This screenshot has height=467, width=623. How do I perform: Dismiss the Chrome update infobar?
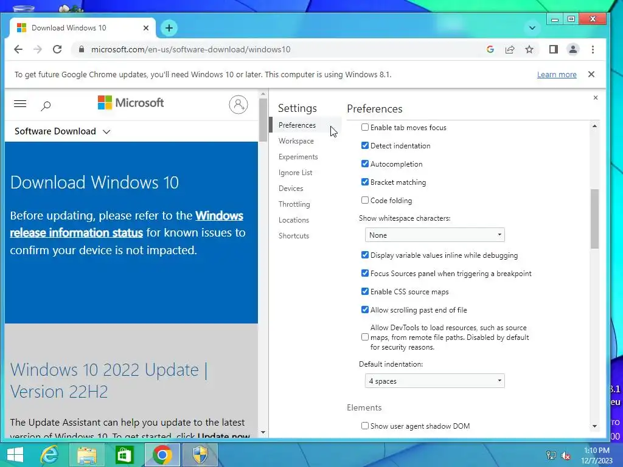[591, 74]
